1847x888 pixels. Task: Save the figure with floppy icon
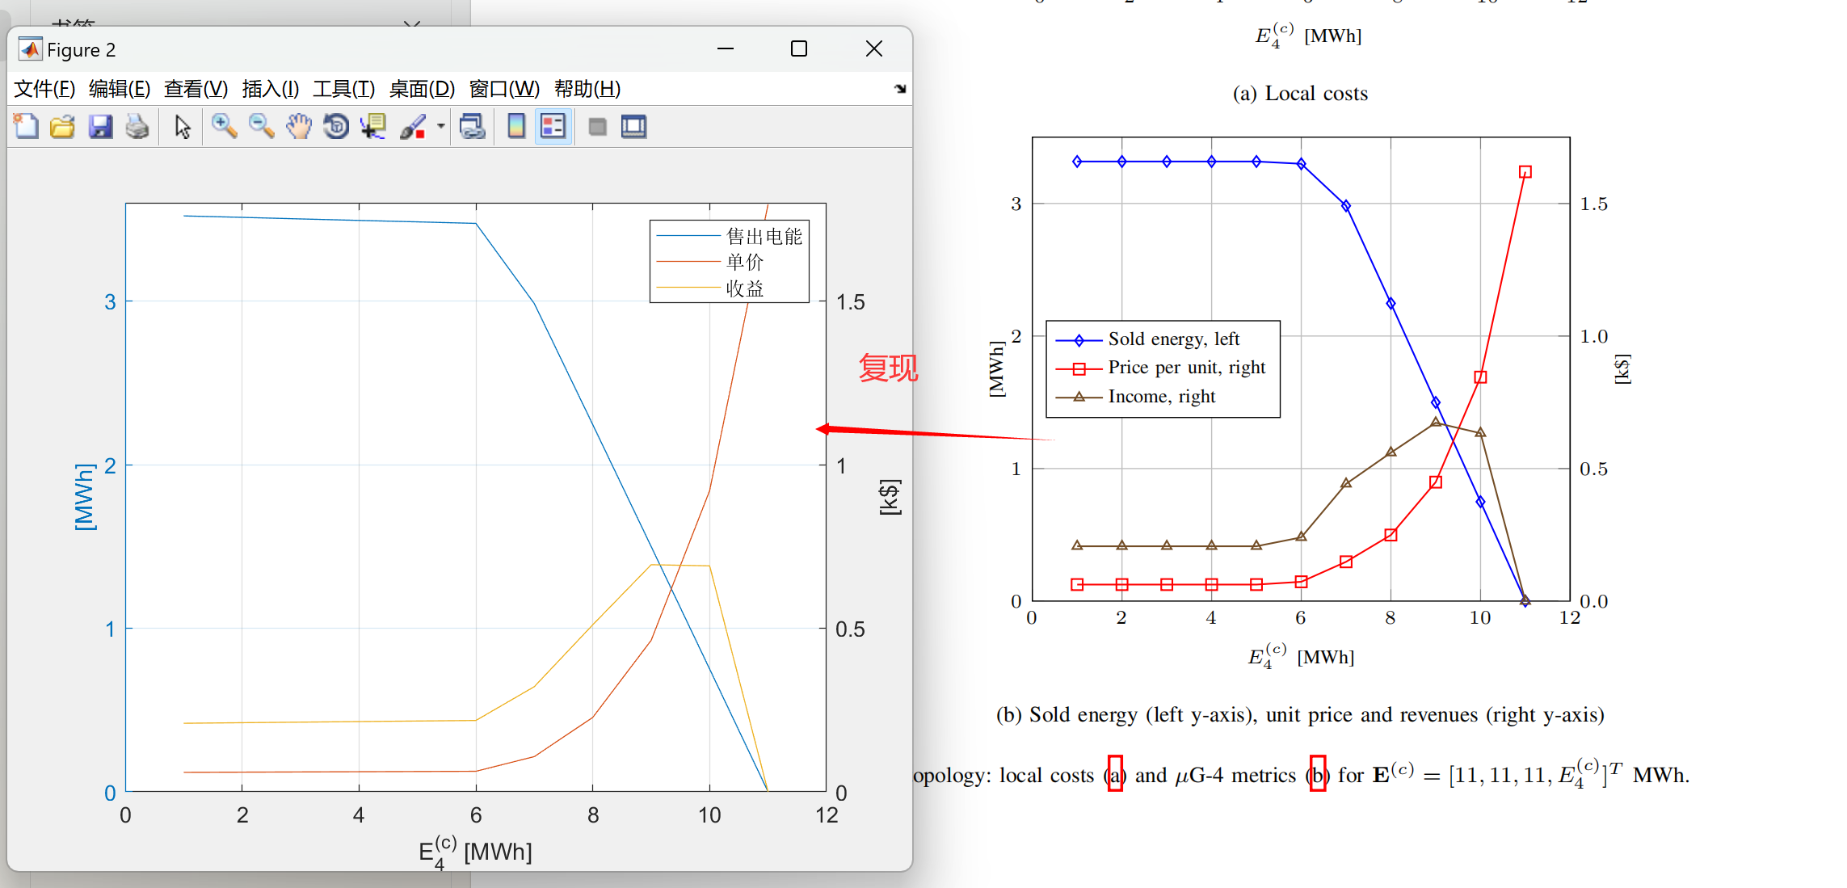pyautogui.click(x=100, y=127)
